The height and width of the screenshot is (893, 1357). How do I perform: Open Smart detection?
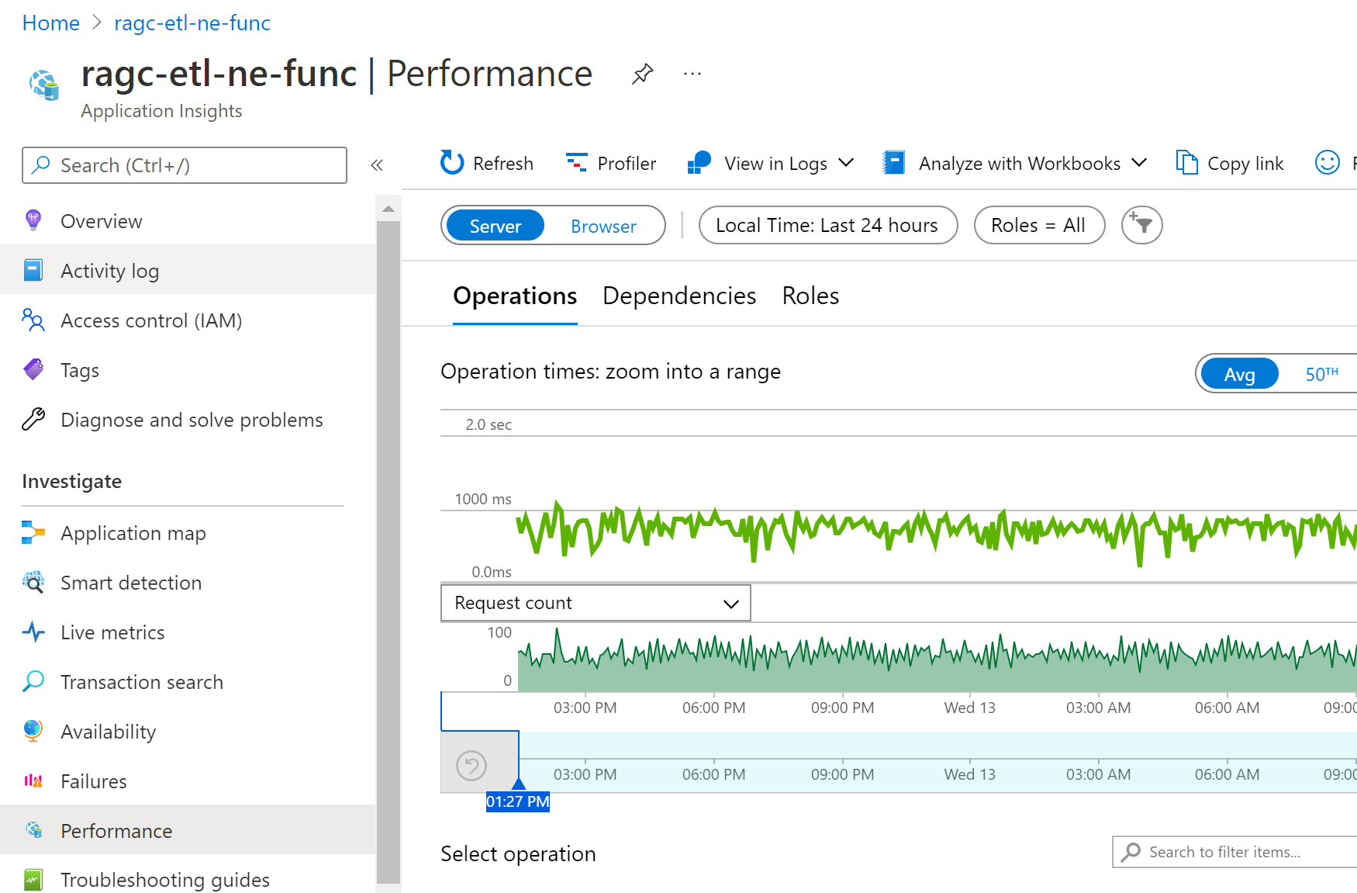[130, 583]
